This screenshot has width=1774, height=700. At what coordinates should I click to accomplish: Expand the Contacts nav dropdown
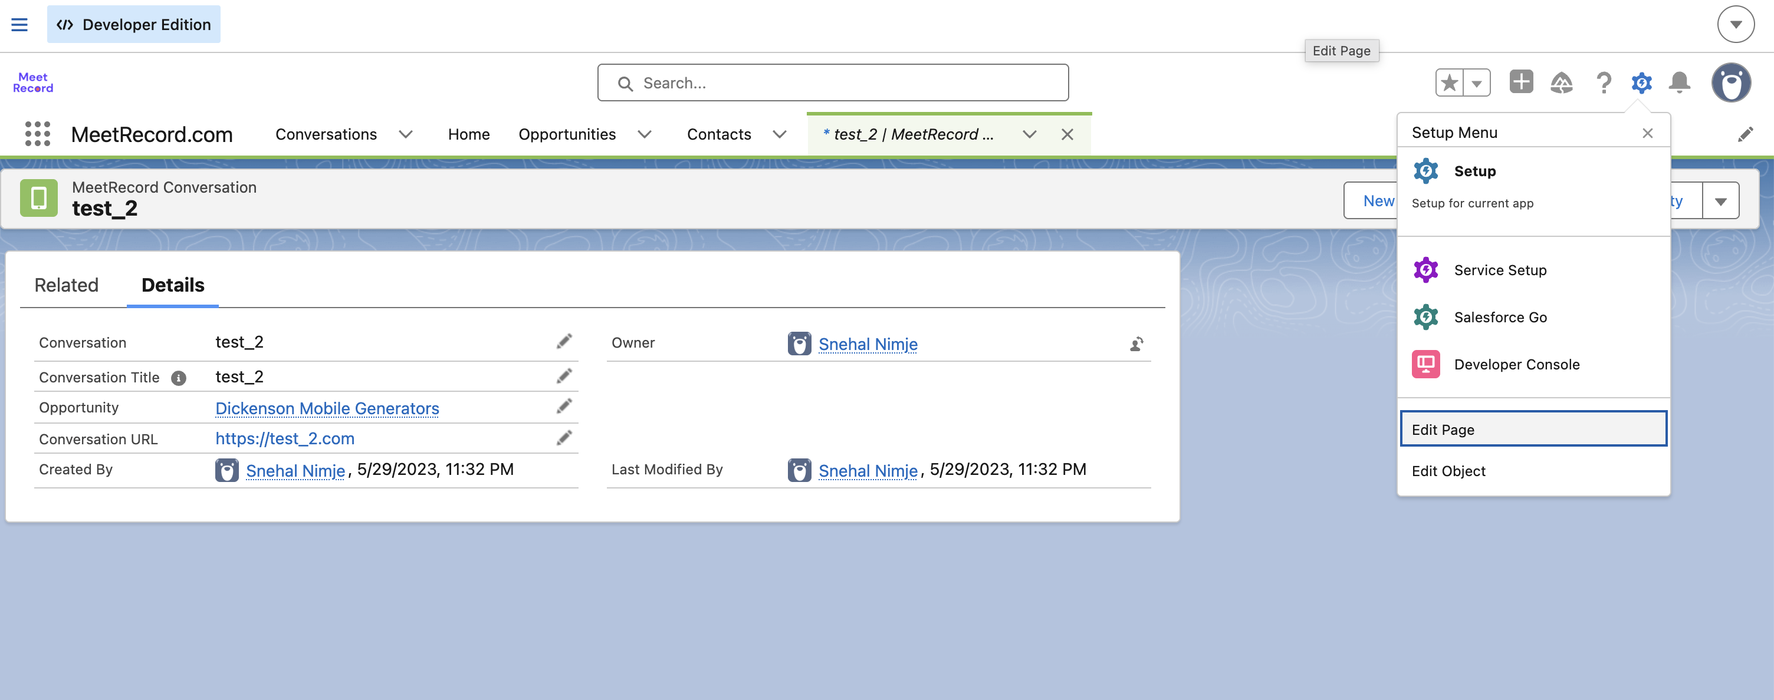coord(780,134)
